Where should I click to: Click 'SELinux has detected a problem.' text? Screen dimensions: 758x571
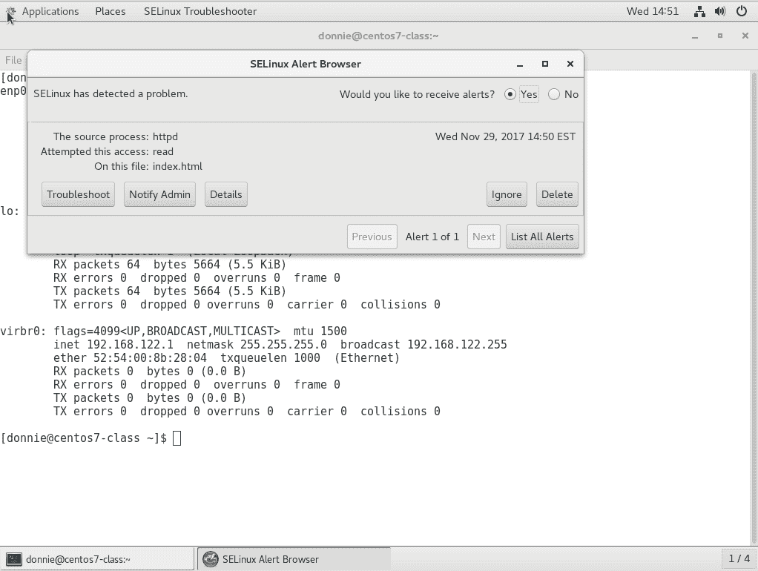coord(111,93)
